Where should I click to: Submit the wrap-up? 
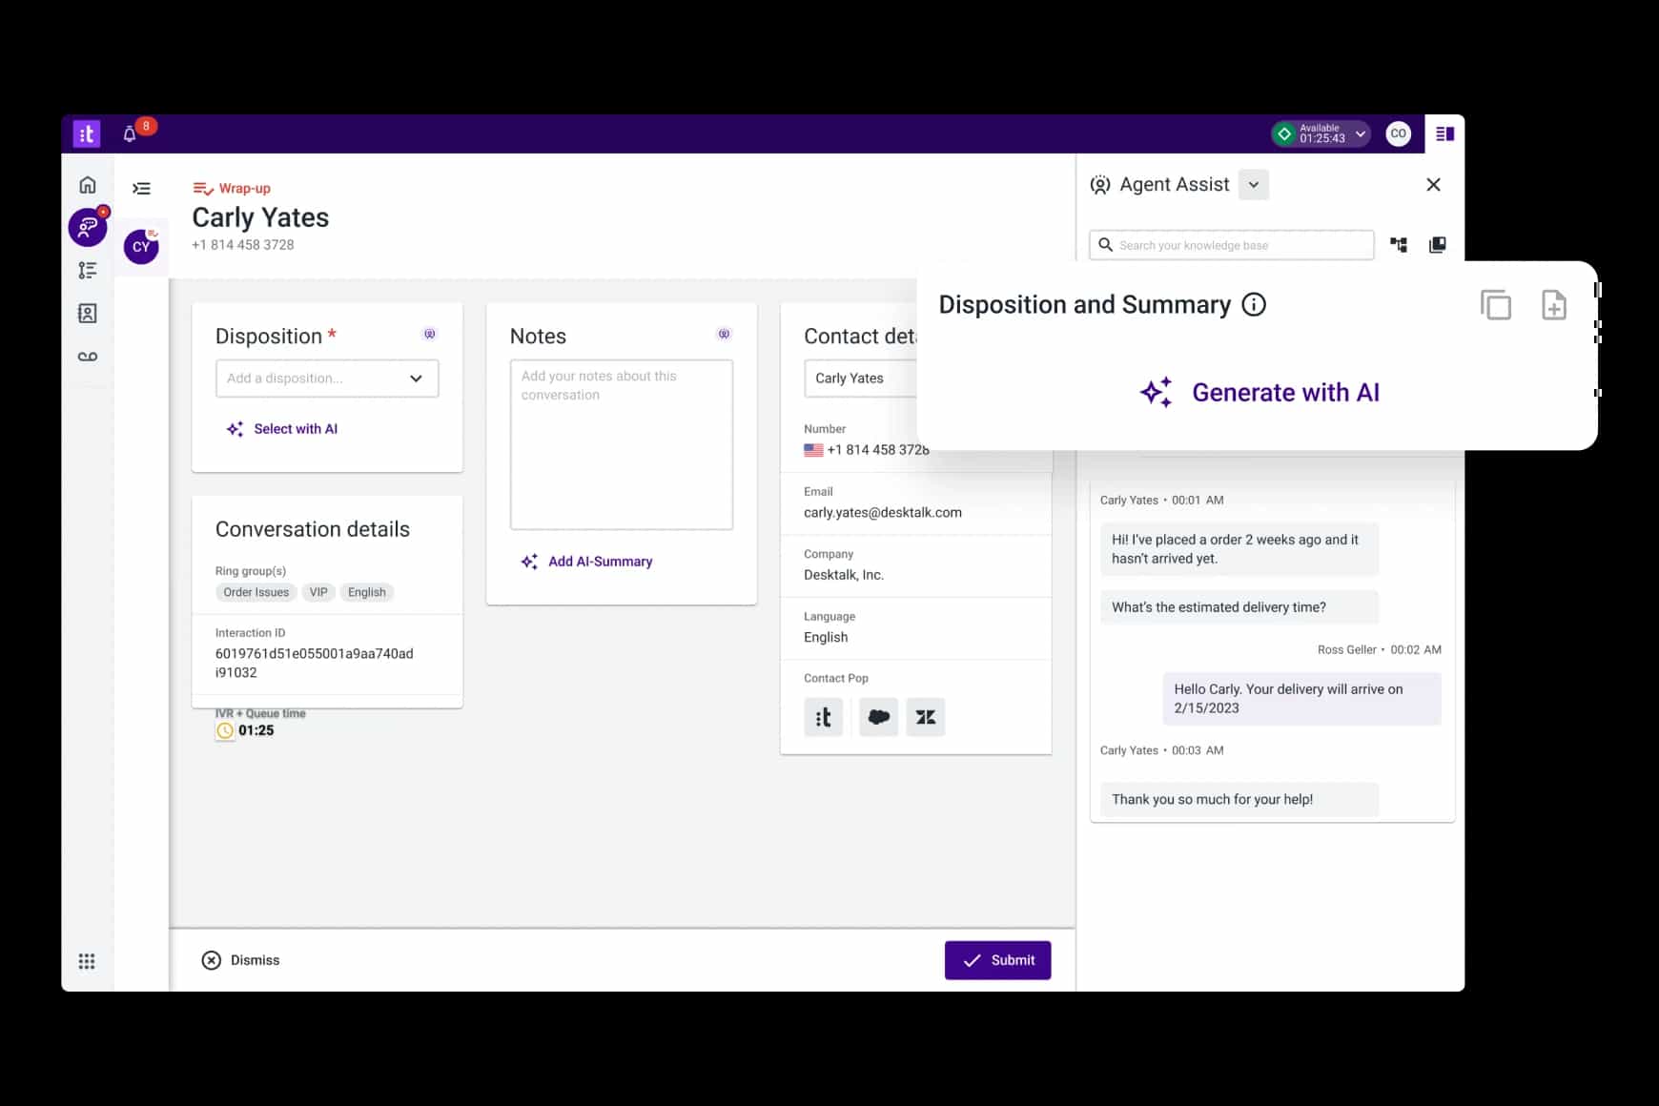997,960
